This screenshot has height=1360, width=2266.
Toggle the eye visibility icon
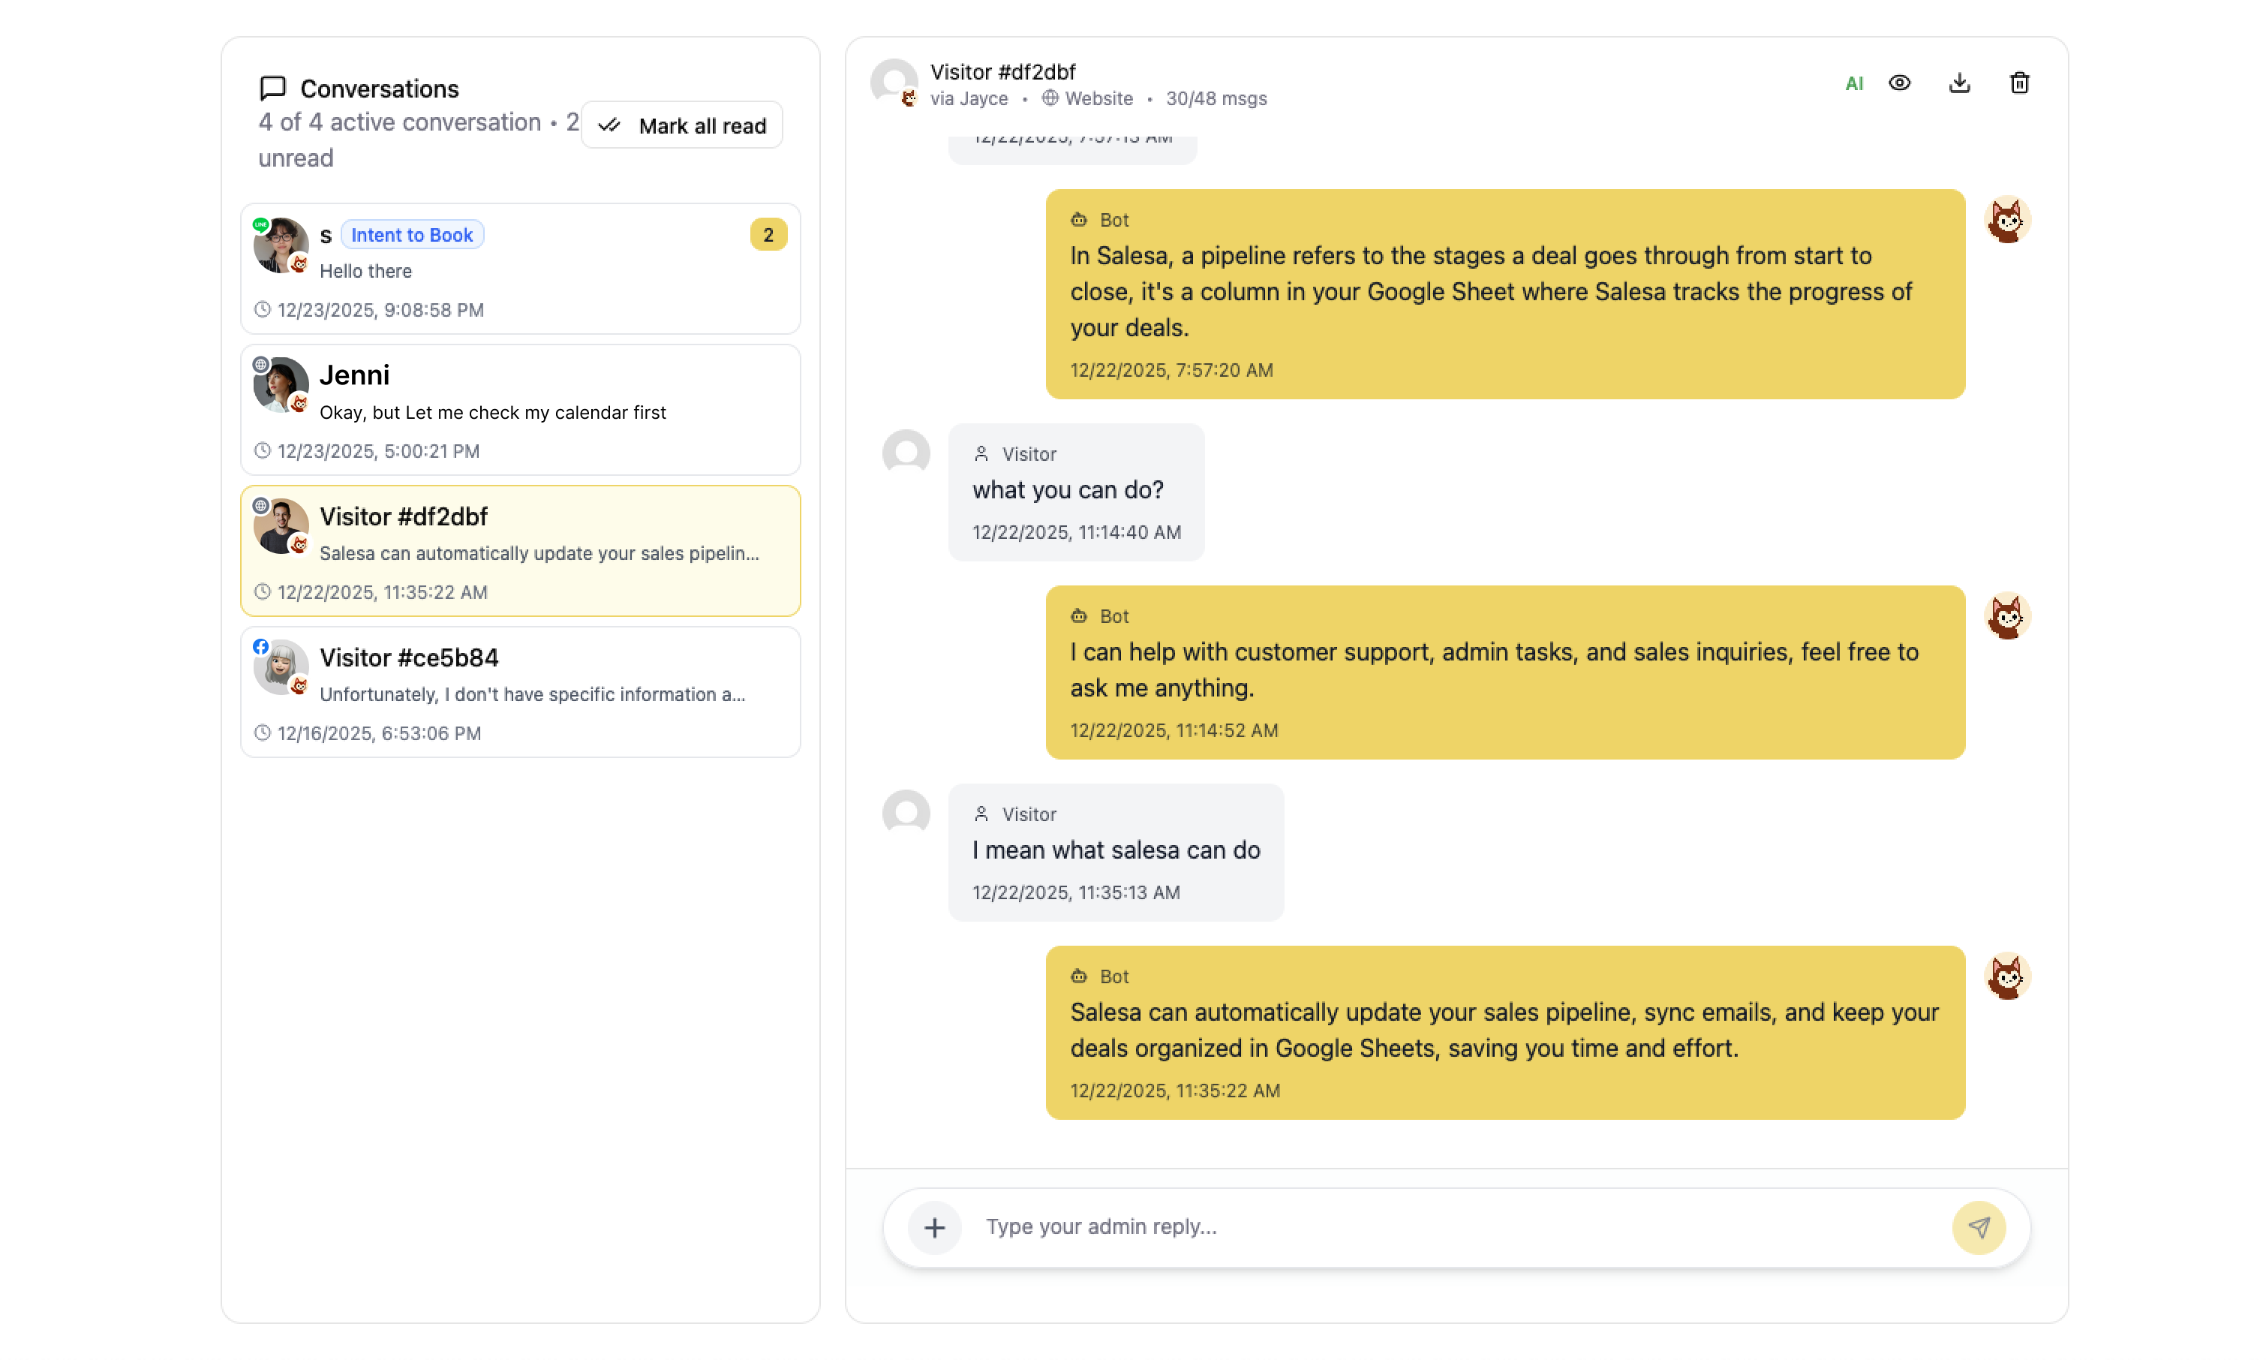[x=1900, y=83]
